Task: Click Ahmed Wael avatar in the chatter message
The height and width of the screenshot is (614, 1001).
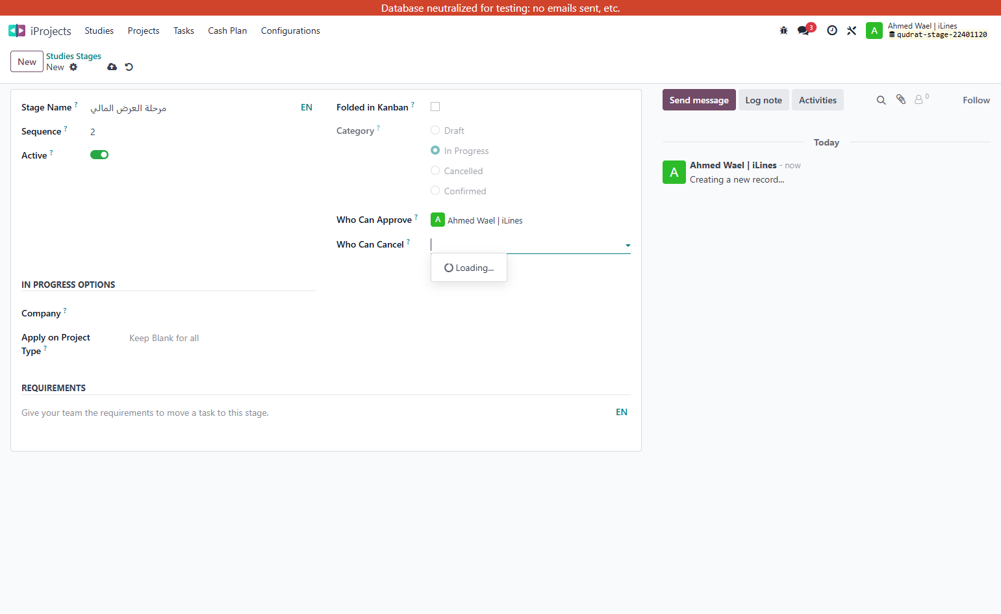Action: click(x=674, y=172)
